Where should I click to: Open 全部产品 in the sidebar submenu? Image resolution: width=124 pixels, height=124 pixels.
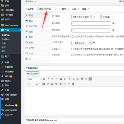pyautogui.click(x=6, y=35)
